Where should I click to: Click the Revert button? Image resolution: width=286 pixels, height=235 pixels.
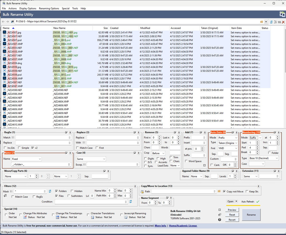[232, 220]
